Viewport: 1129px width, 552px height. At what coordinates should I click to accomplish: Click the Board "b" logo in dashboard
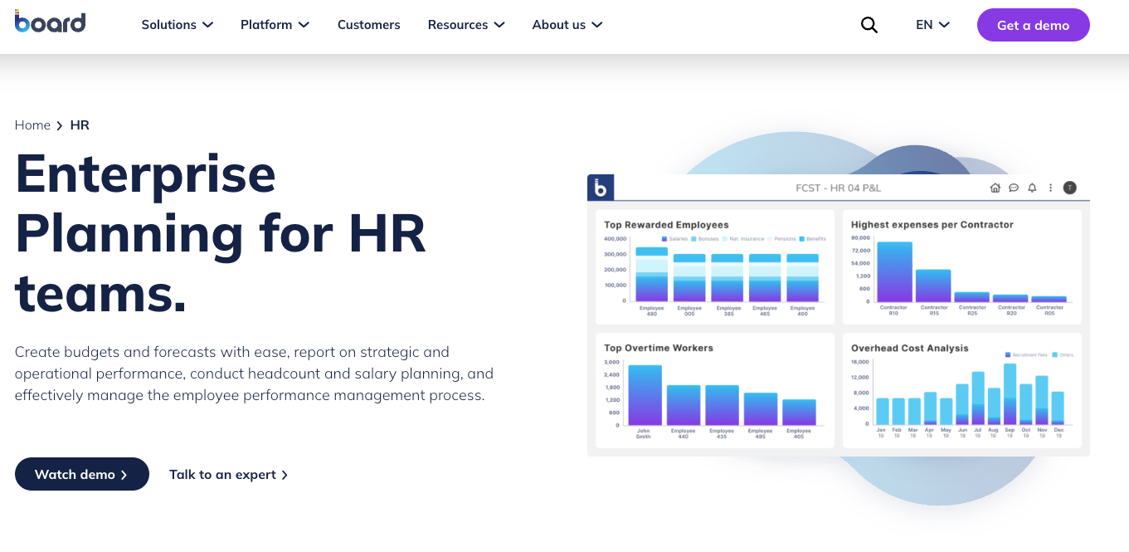tap(601, 188)
